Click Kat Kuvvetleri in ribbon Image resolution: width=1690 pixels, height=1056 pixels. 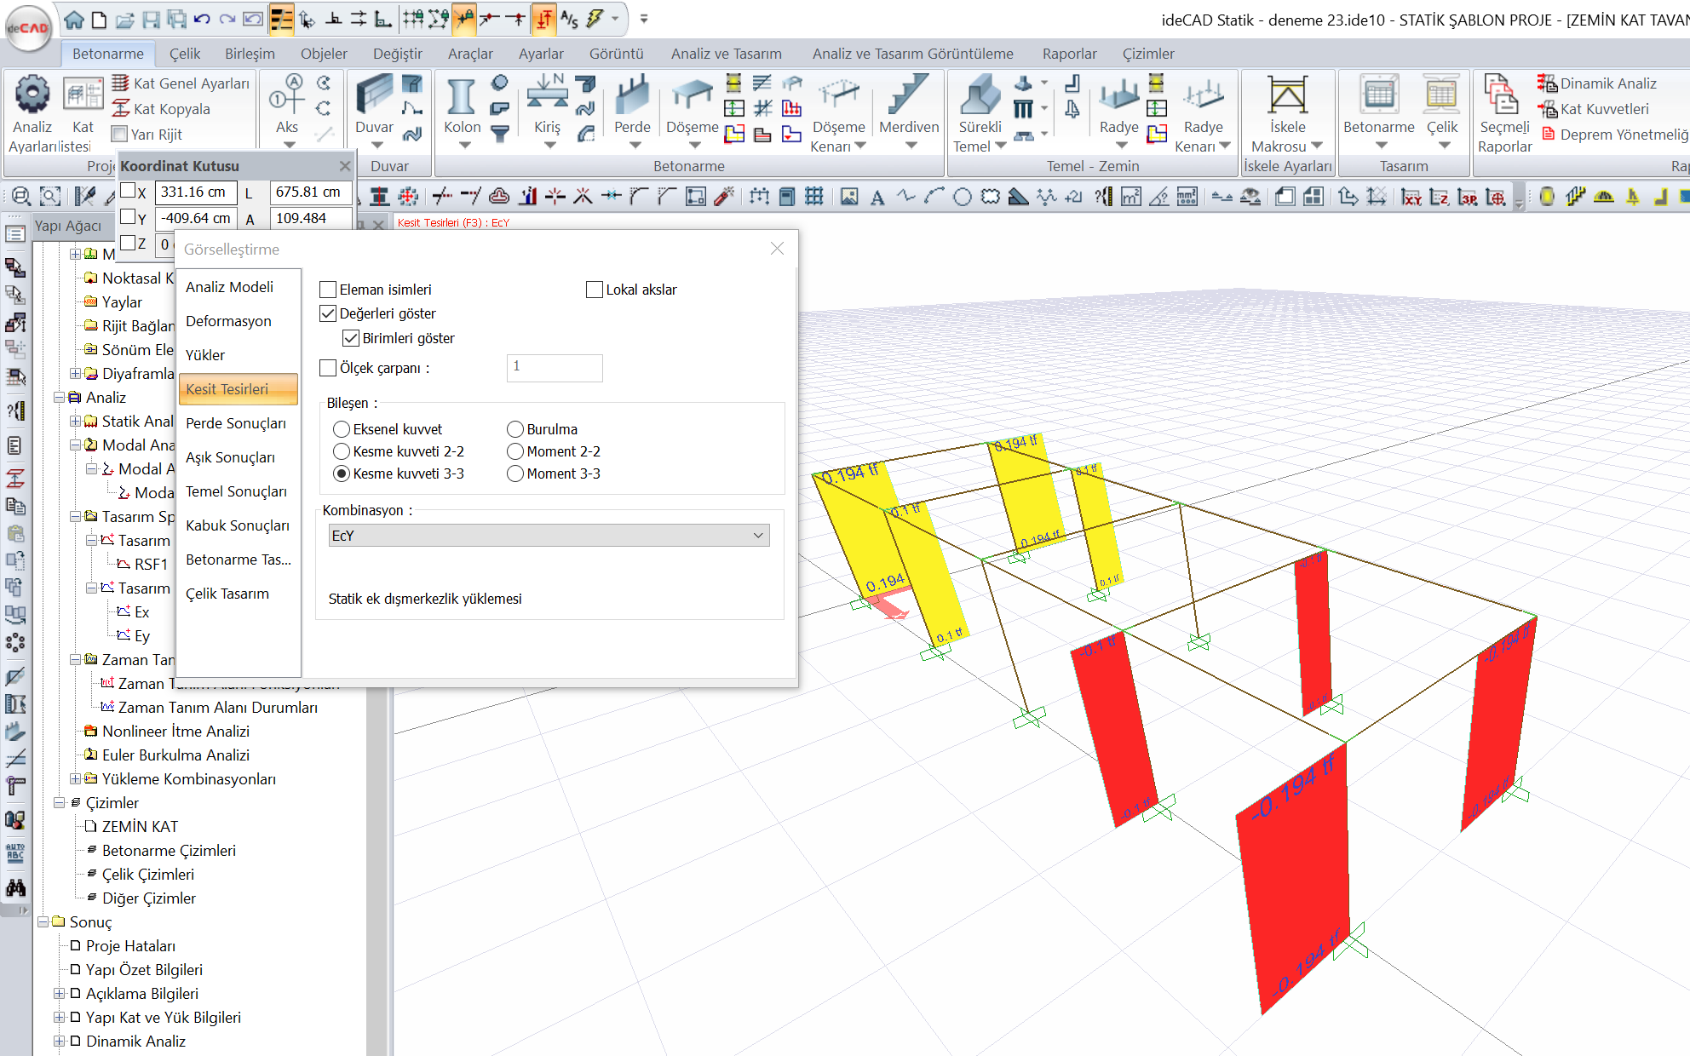click(1593, 109)
